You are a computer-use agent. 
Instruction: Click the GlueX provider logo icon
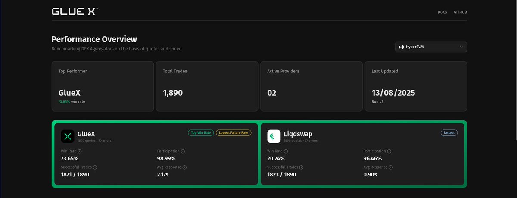68,136
